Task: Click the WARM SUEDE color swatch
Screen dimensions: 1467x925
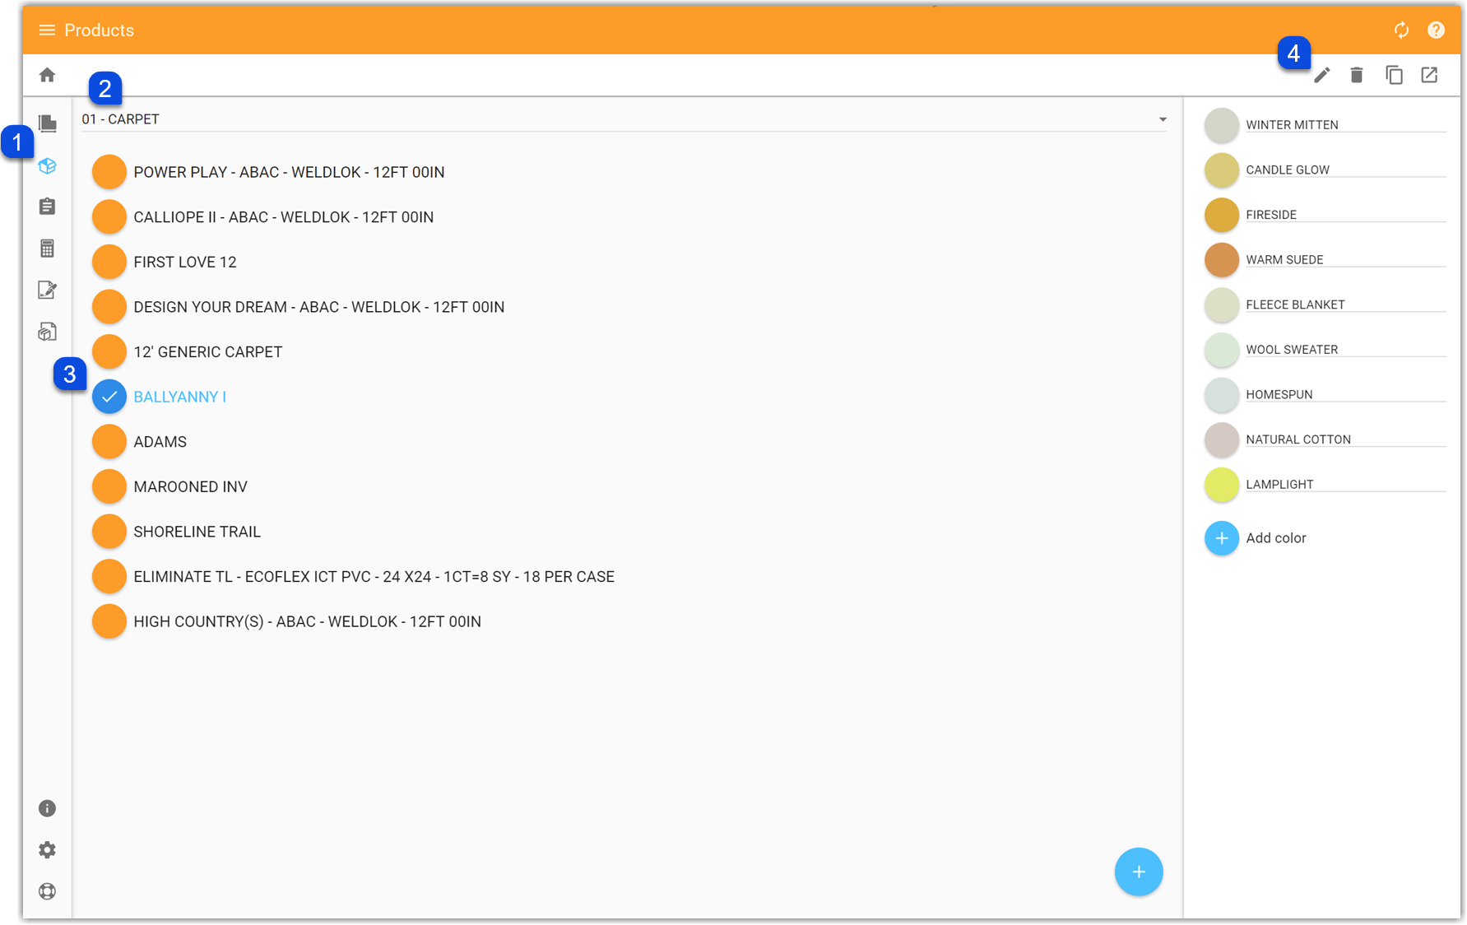Action: click(1222, 260)
